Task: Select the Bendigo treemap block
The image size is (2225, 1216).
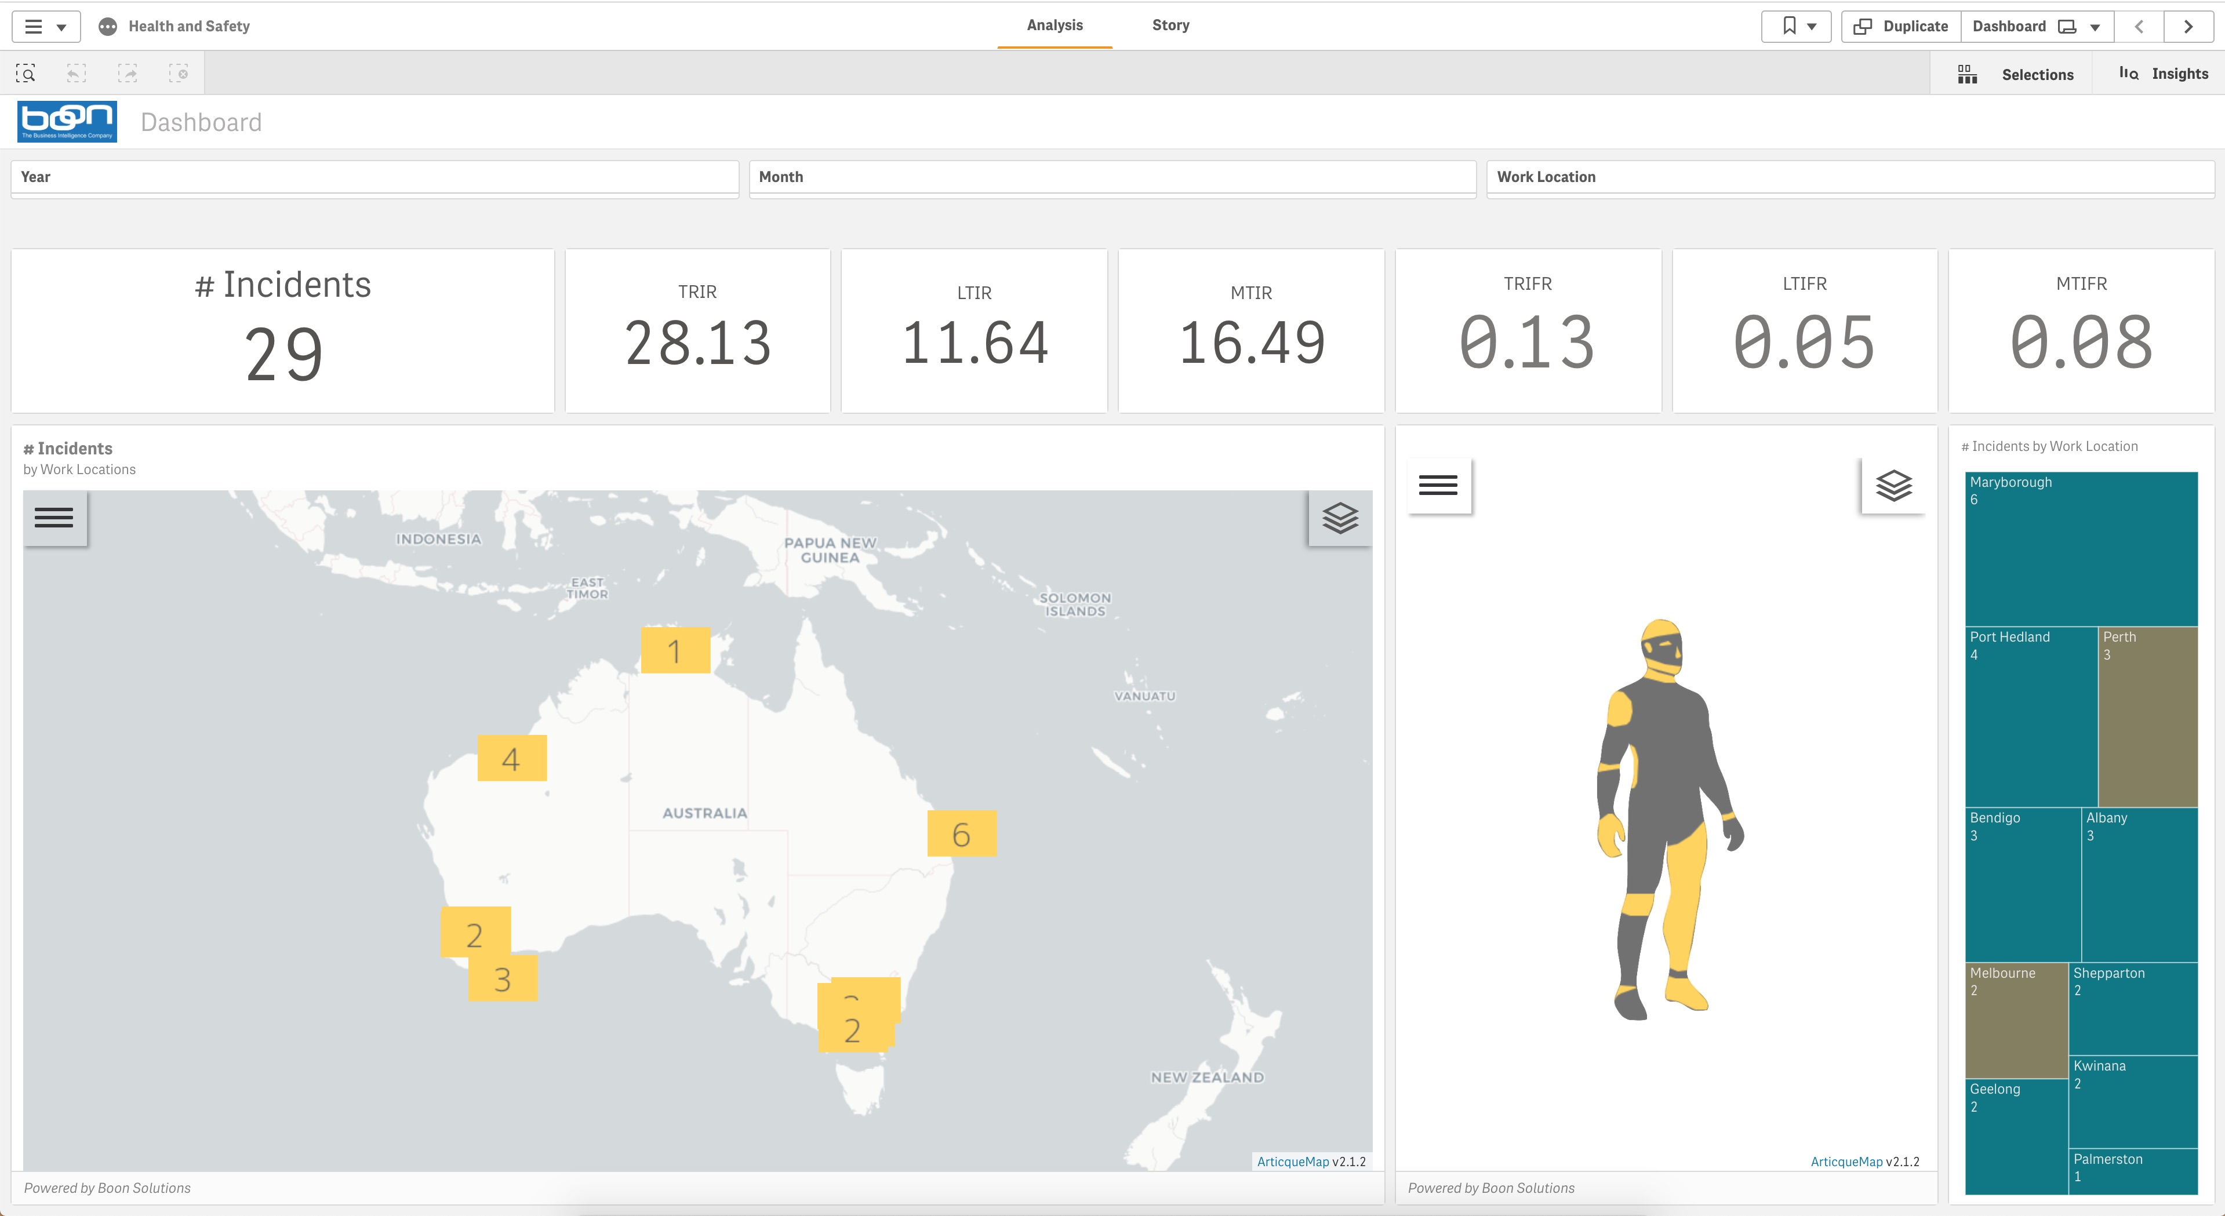Action: tap(2023, 884)
